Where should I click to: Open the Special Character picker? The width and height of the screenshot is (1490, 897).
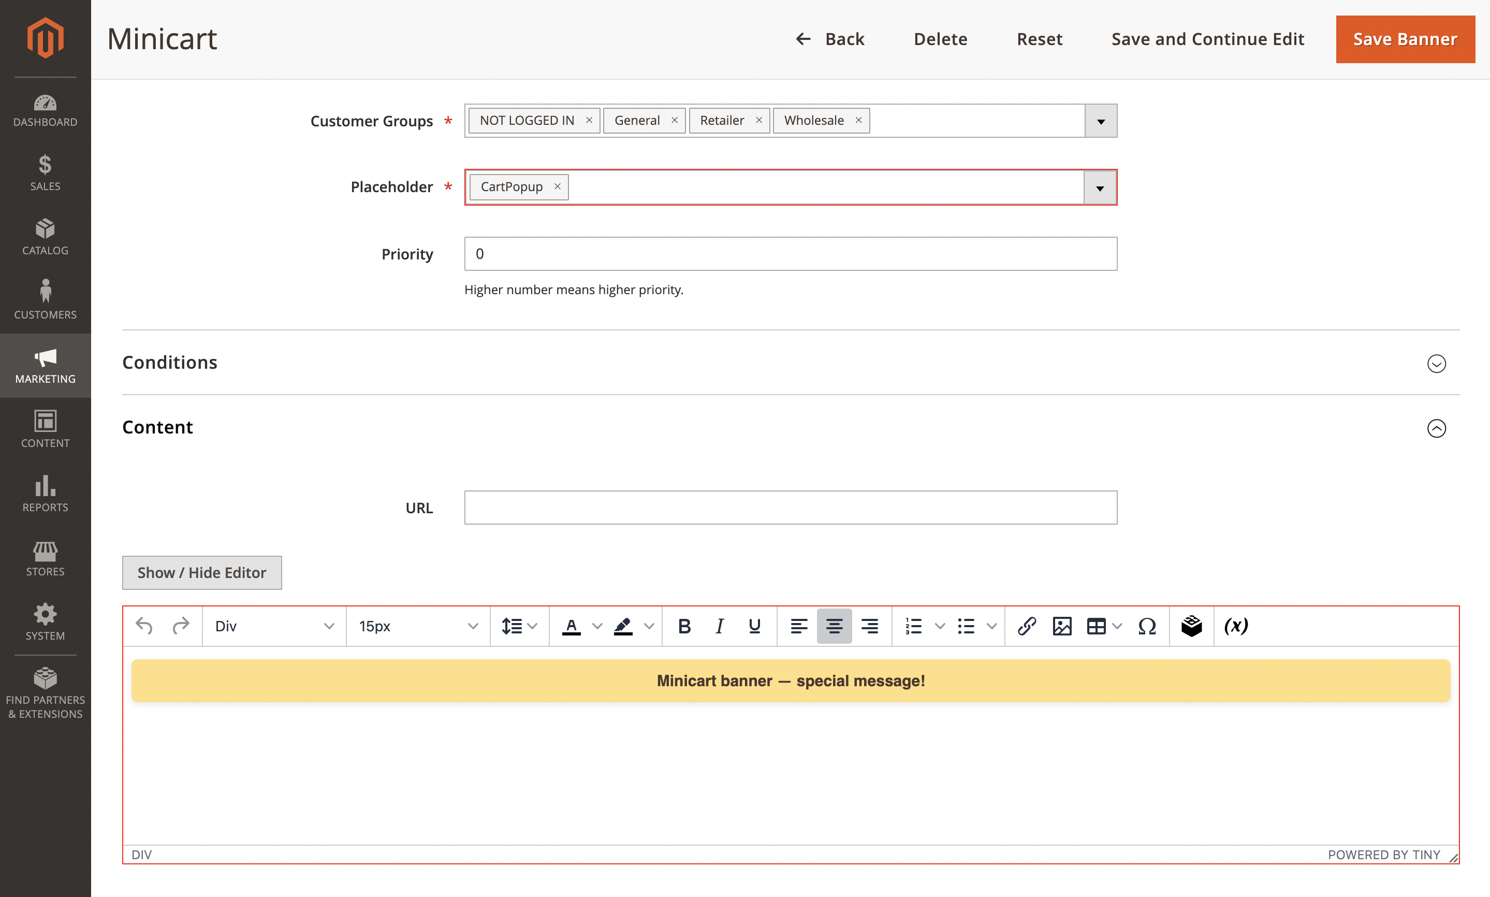click(1147, 626)
